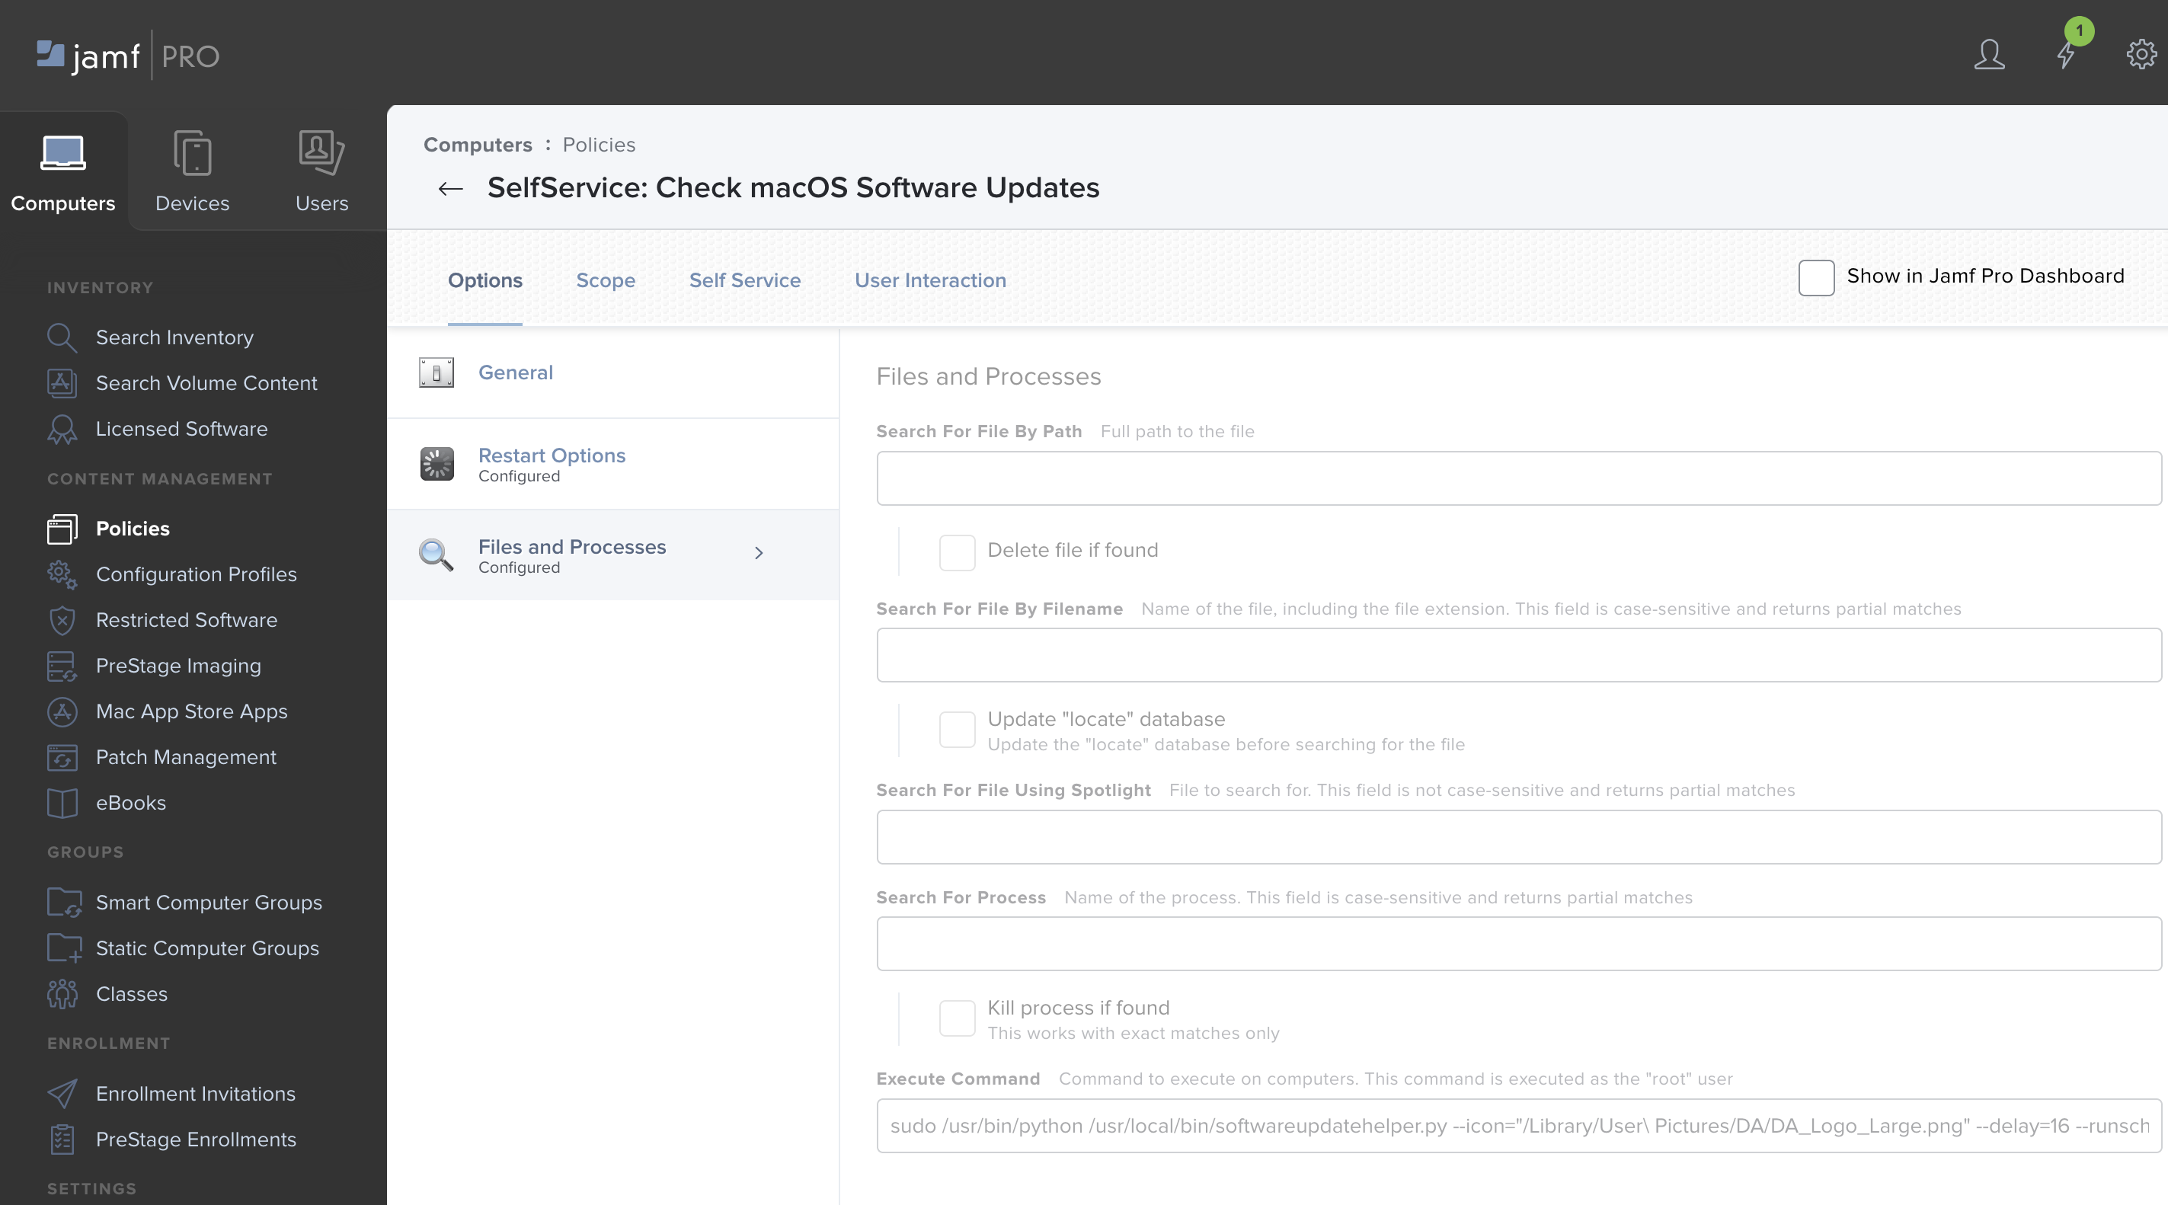Select the Self Service tab
Viewport: 2168px width, 1205px height.
[745, 279]
